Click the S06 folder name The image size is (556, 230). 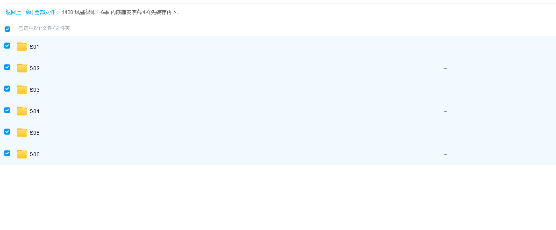point(35,154)
